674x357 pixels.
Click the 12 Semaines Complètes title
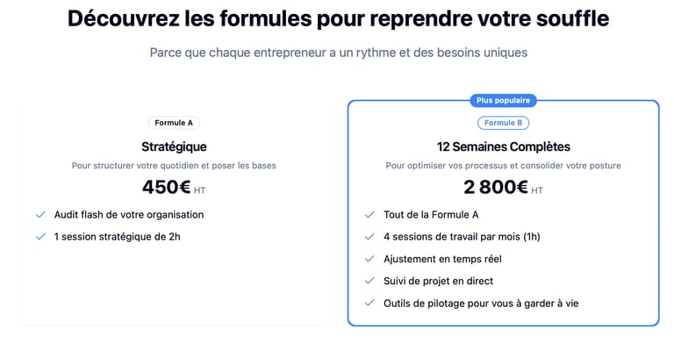tap(503, 146)
